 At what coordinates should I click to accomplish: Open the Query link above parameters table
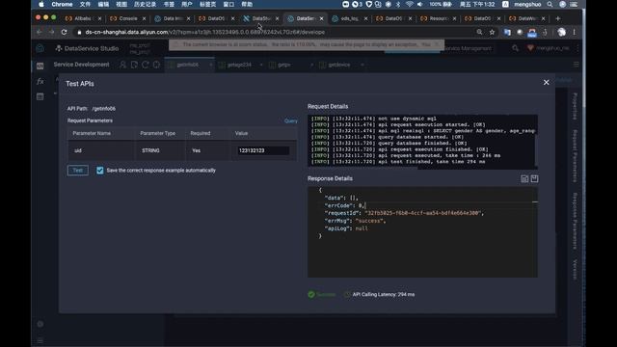tap(291, 120)
